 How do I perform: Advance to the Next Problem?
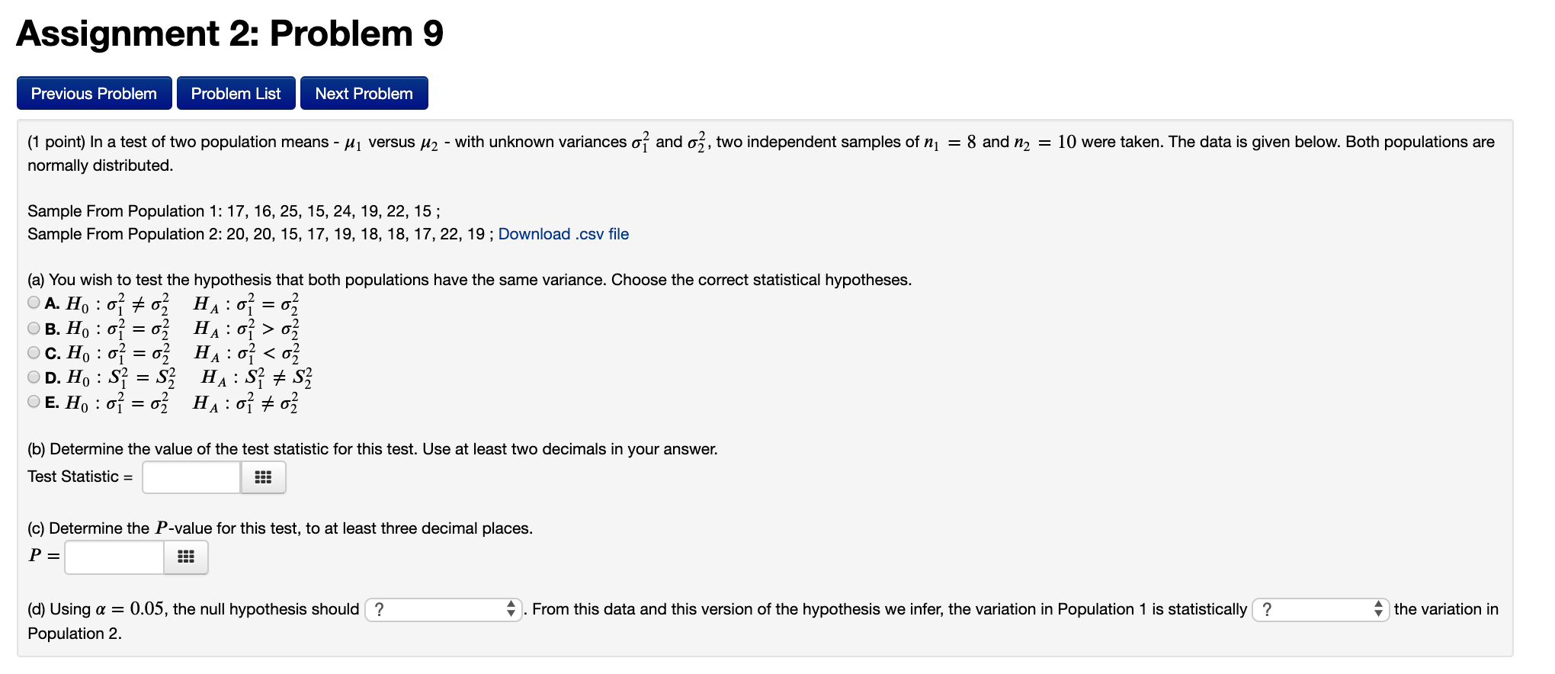tap(364, 93)
